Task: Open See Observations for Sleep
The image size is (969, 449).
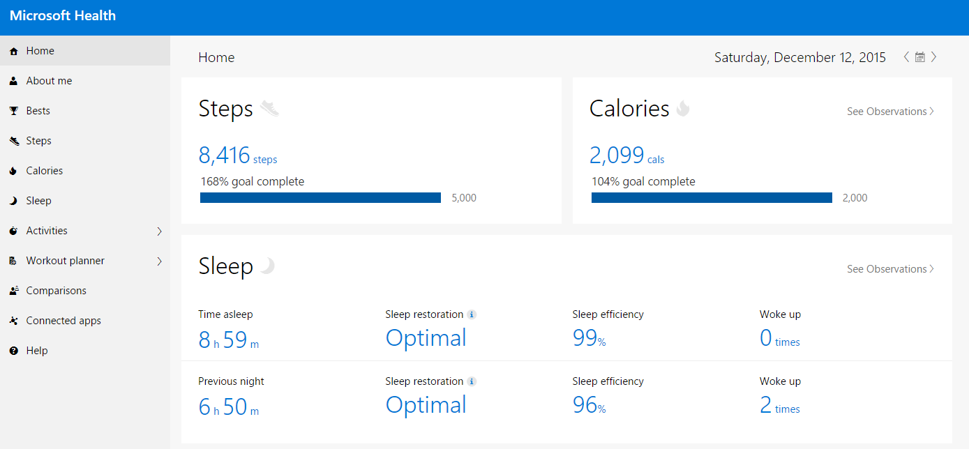Action: coord(889,268)
